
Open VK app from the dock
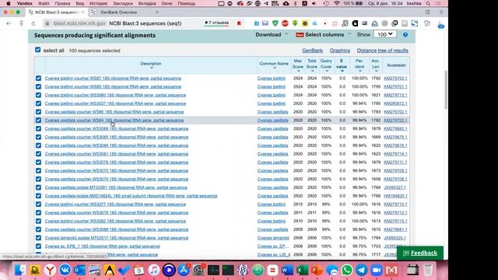pyautogui.click(x=65, y=270)
